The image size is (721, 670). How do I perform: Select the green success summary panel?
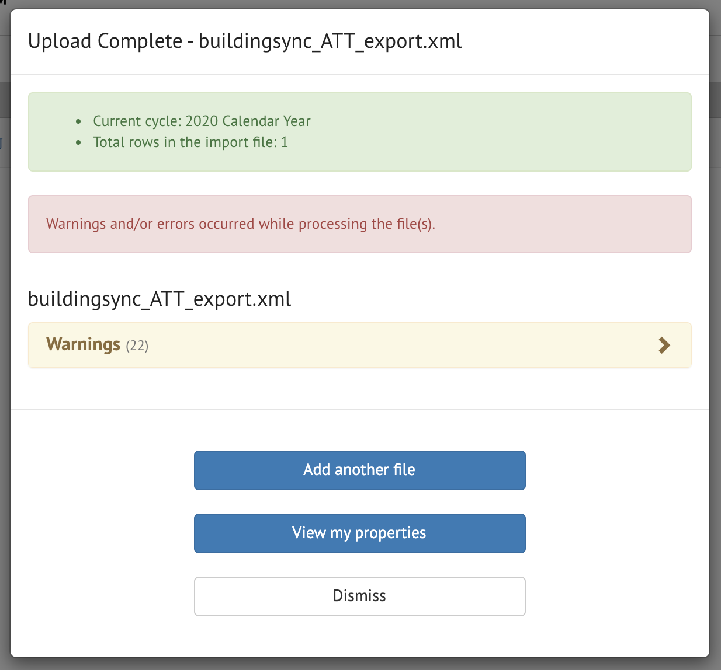359,132
